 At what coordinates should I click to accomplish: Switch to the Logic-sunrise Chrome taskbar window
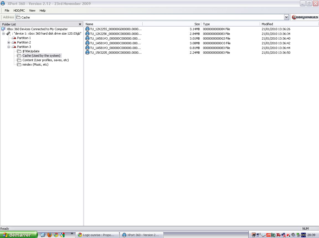pos(97,235)
